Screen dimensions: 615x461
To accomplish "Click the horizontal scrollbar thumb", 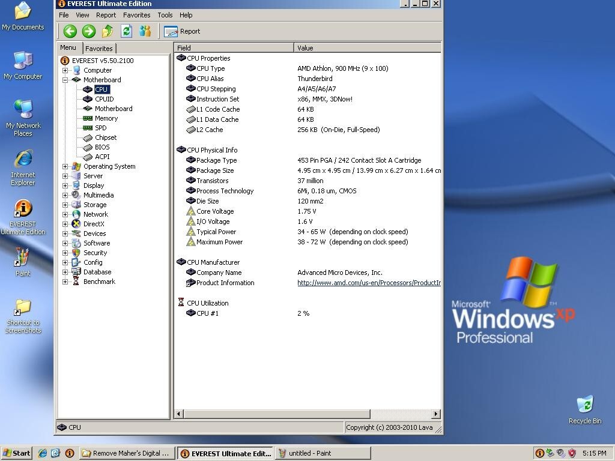I will coord(277,414).
